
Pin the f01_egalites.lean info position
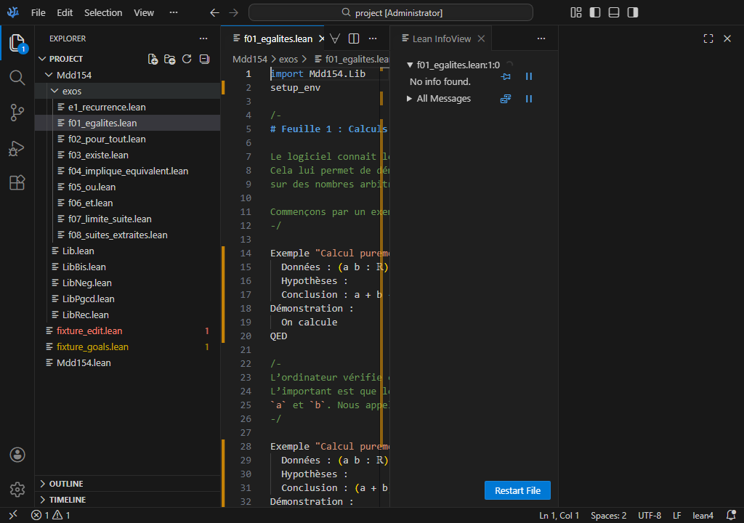coord(506,76)
